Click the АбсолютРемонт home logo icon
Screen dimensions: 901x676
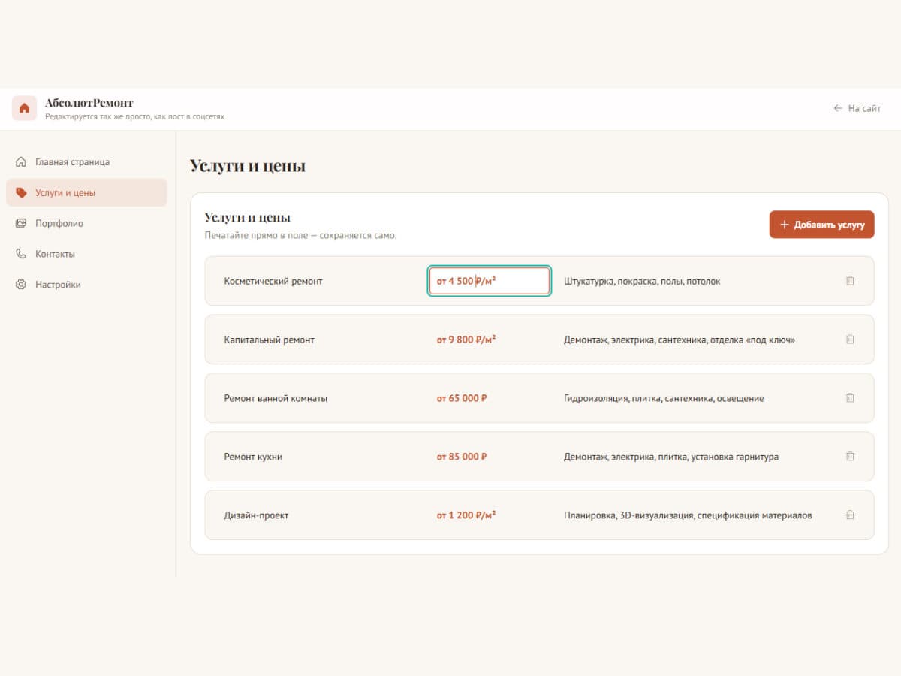(24, 108)
